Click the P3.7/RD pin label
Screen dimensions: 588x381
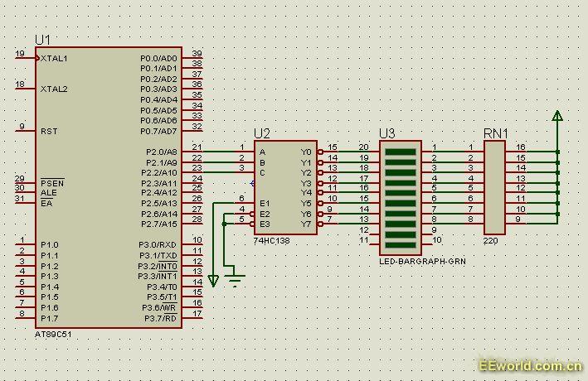[x=161, y=318]
